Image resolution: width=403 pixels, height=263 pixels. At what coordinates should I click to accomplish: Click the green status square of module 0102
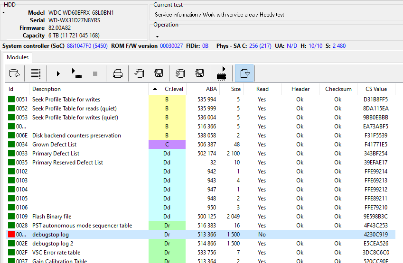pyautogui.click(x=11, y=171)
